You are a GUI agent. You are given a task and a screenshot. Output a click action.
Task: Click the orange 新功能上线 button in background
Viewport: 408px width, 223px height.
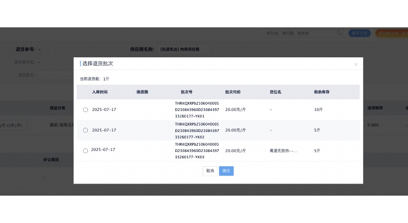tap(392, 33)
